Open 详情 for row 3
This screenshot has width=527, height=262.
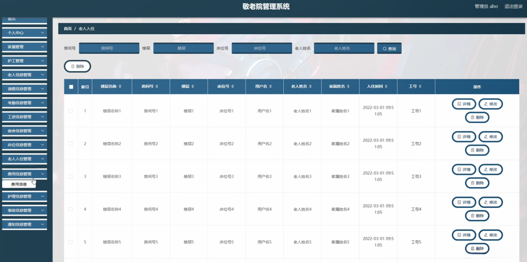[464, 169]
